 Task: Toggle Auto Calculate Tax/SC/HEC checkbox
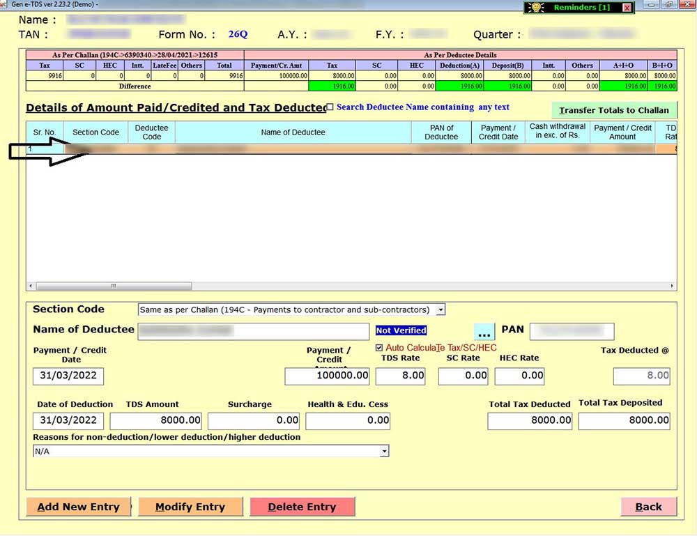(379, 348)
